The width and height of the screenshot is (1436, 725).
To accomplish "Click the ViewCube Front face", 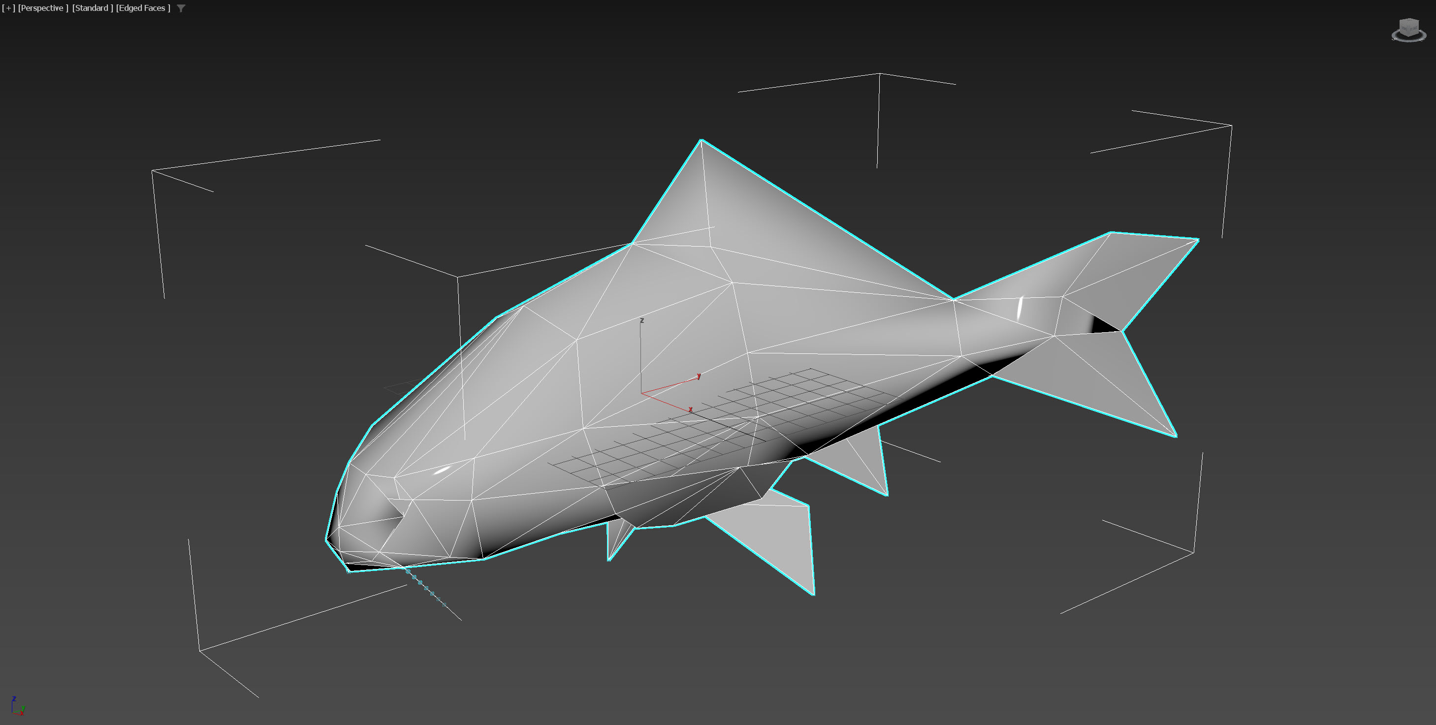I will (x=1404, y=29).
